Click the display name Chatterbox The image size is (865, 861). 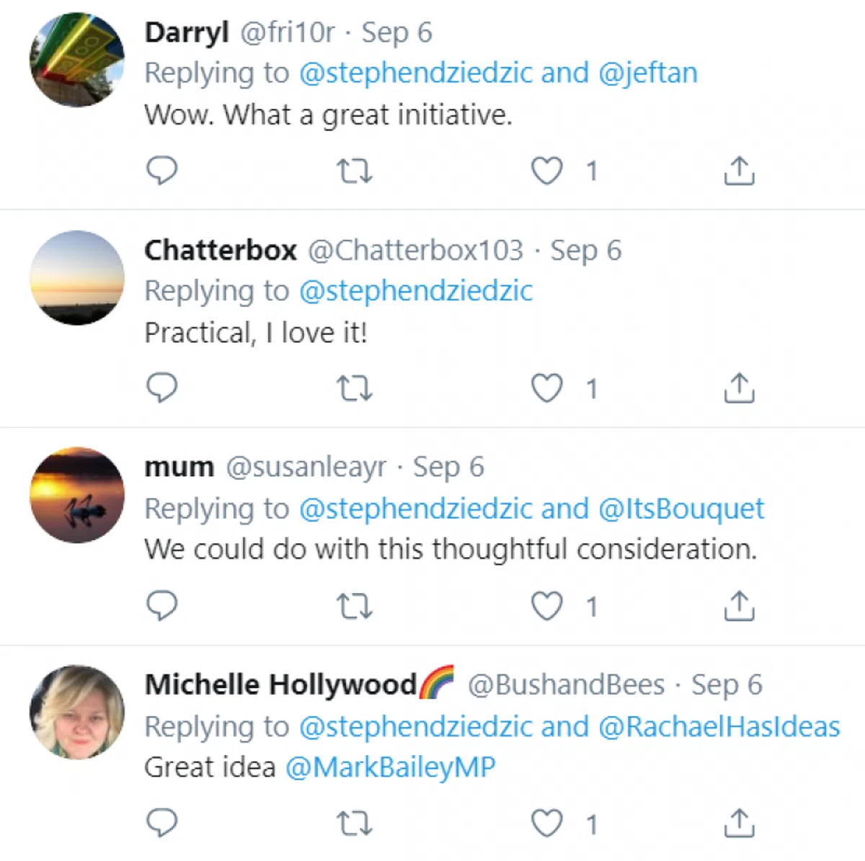pyautogui.click(x=221, y=250)
